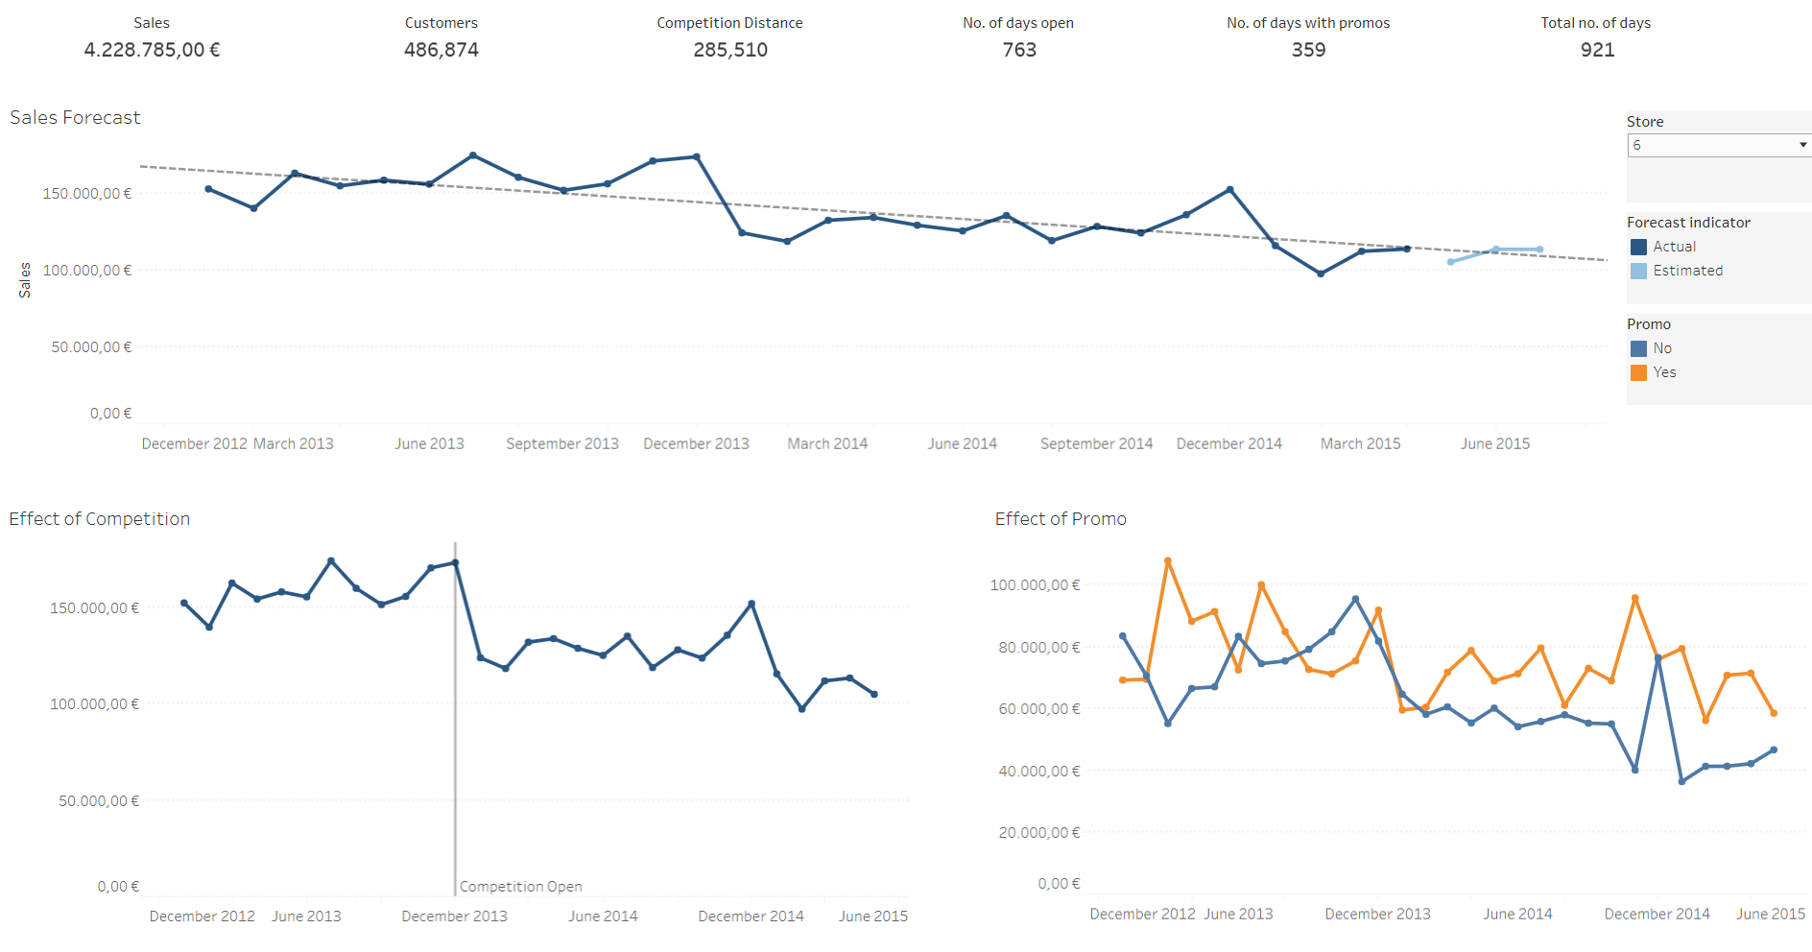1812x952 pixels.
Task: Click the orange Yes promo swatch color
Action: coord(1638,372)
